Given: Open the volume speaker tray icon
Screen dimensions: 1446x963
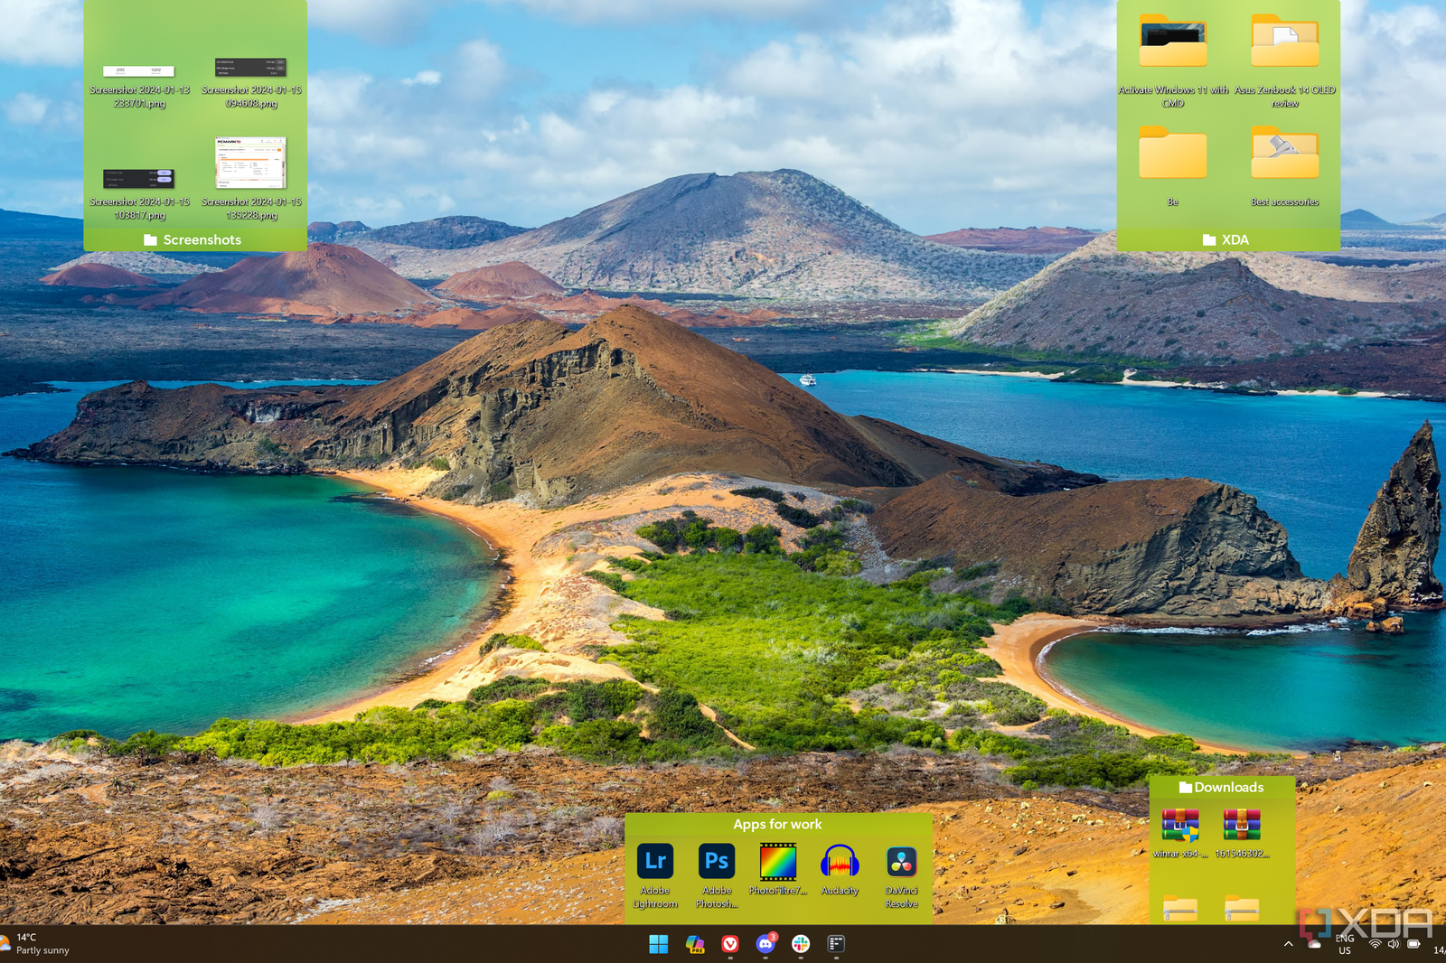Looking at the screenshot, I should [1394, 944].
